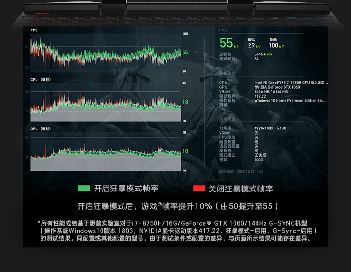Image resolution: width=351 pixels, height=272 pixels.
Task: Click the 100% field of view value
Action: pos(259,160)
